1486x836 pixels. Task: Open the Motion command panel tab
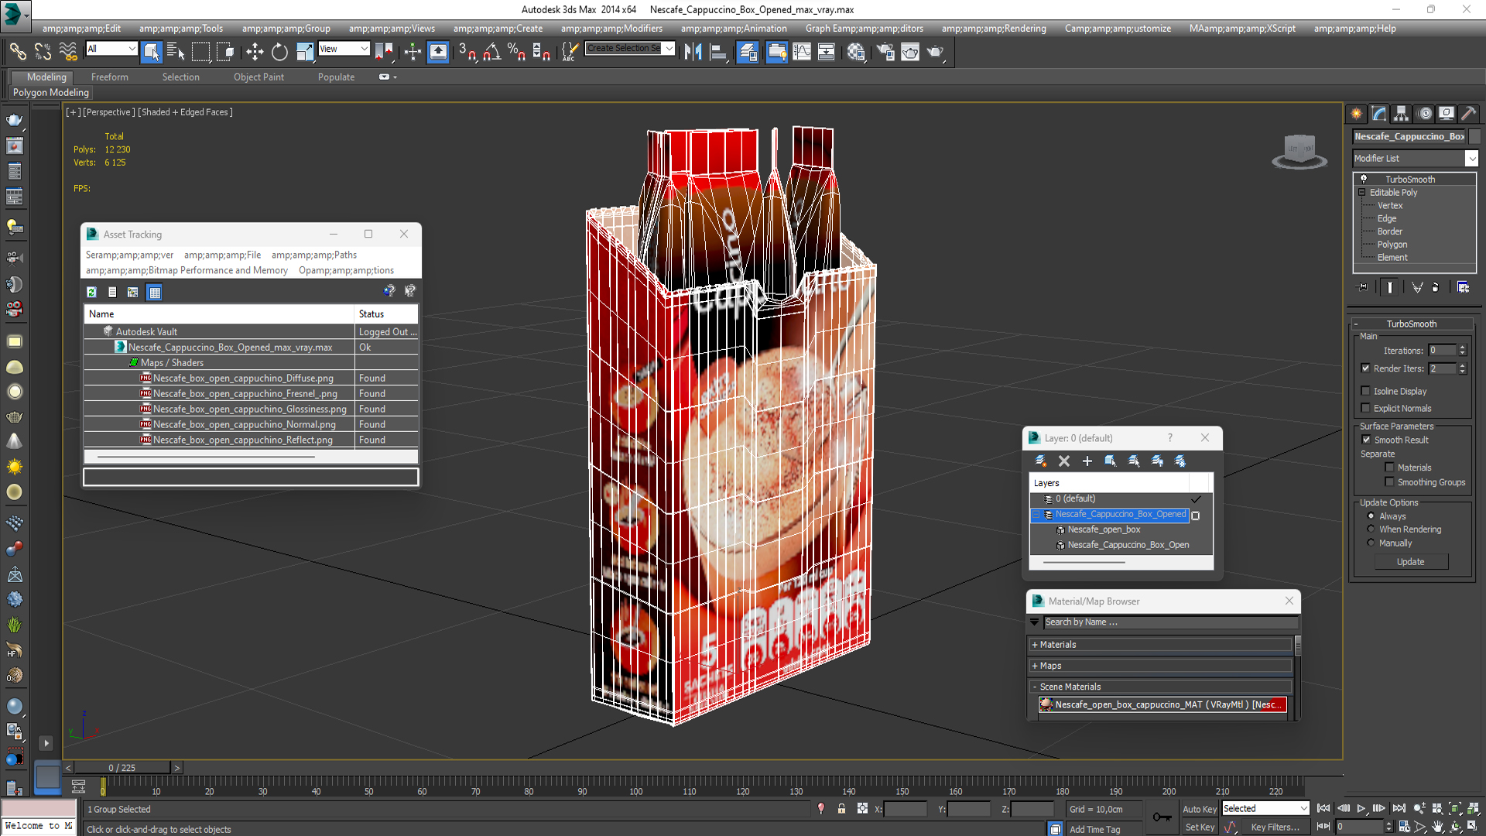coord(1424,114)
